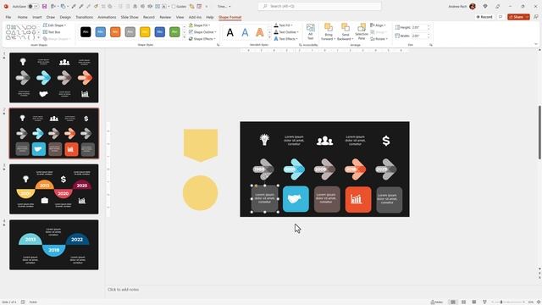Apply the orange WordArt A style
Screen dimensions: 542x305
click(x=260, y=32)
